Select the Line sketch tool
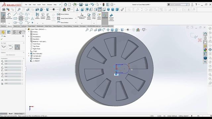This screenshot has width=212, height=119. [15, 14]
